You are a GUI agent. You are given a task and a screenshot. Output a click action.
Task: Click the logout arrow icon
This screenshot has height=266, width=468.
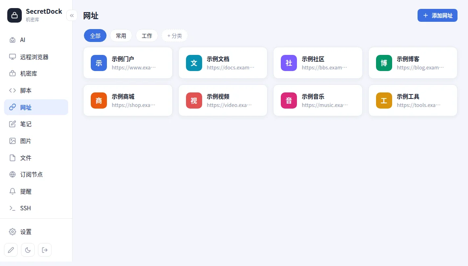point(45,250)
